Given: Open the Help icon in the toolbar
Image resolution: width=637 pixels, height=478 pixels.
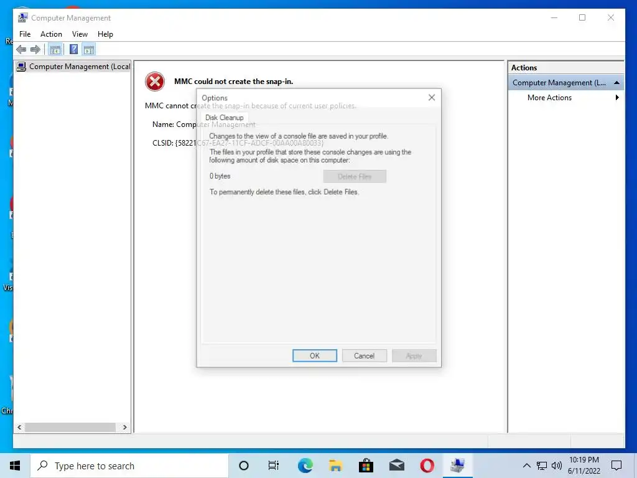Looking at the screenshot, I should pos(73,50).
